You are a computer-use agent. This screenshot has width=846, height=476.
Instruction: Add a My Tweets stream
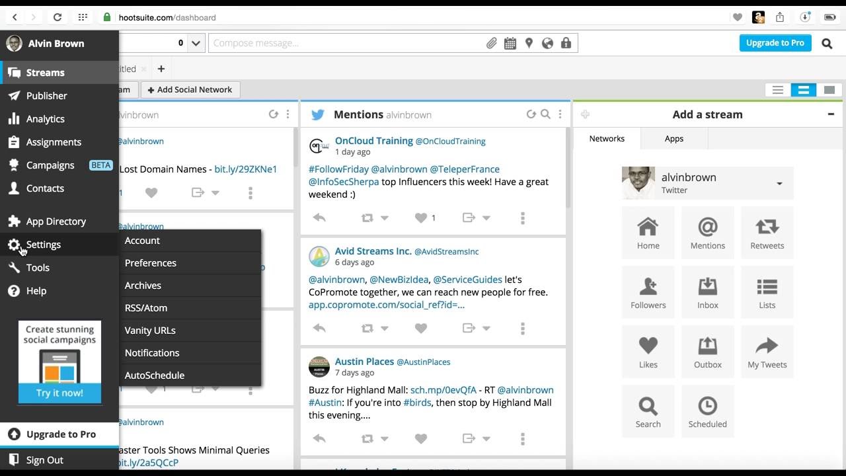pyautogui.click(x=767, y=352)
